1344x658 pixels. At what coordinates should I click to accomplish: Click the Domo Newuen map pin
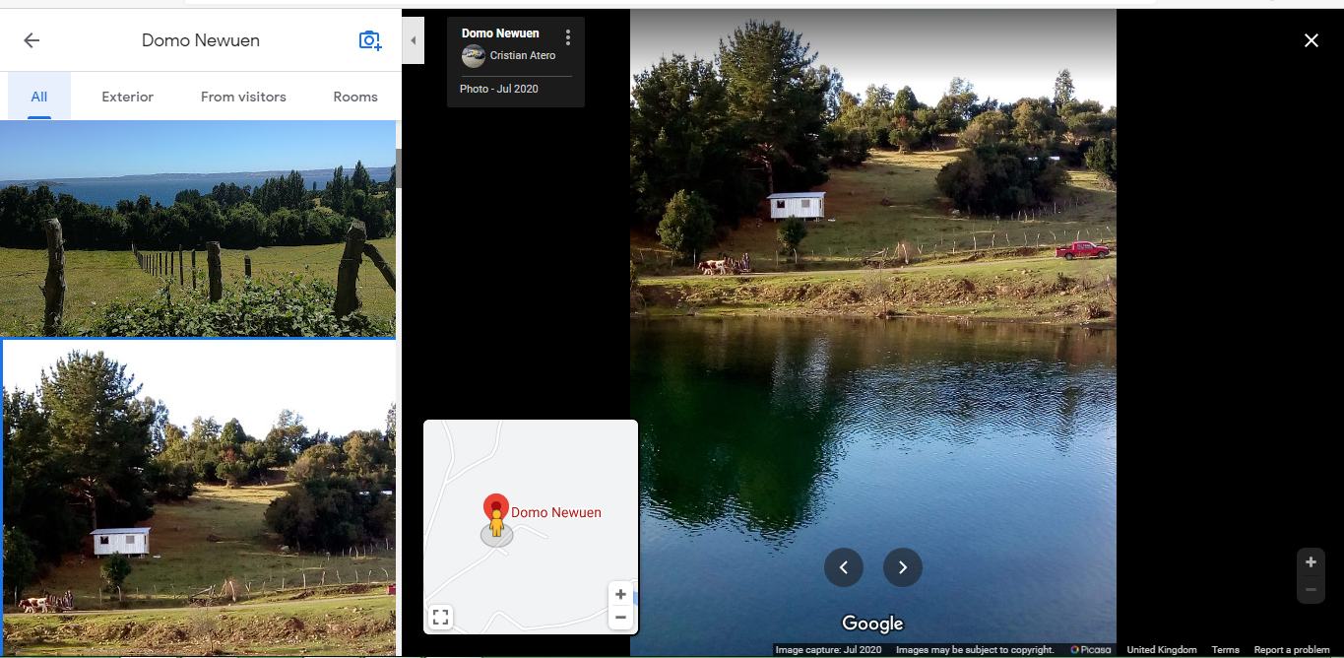[496, 507]
